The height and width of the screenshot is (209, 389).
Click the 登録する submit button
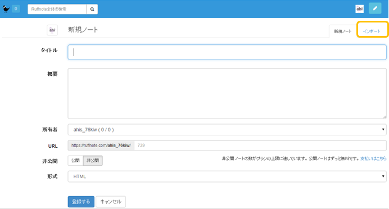click(81, 202)
